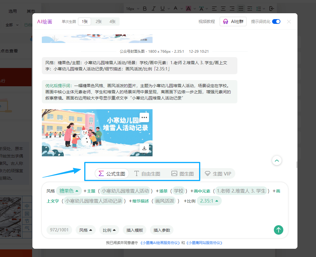Open the 比例 menu in bottom bar

(109, 230)
